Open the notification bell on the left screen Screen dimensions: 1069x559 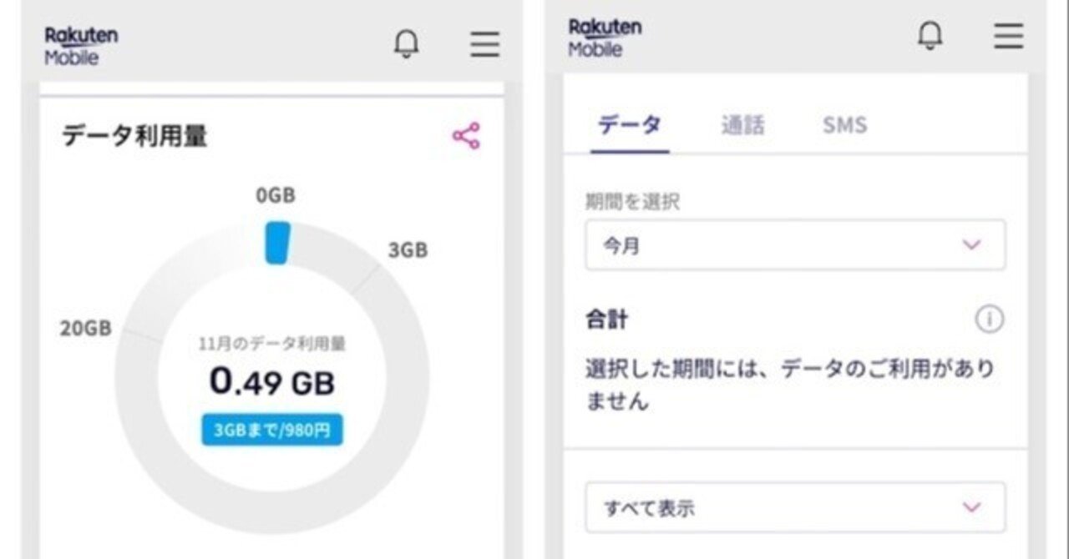(x=407, y=43)
